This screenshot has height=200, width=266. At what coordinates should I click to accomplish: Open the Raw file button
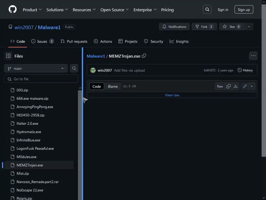pos(220,86)
